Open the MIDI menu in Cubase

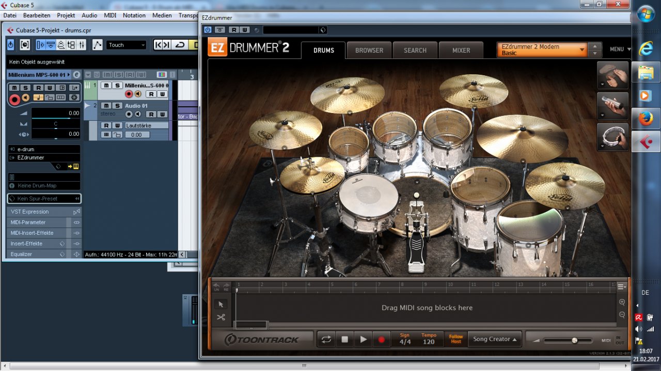click(110, 15)
